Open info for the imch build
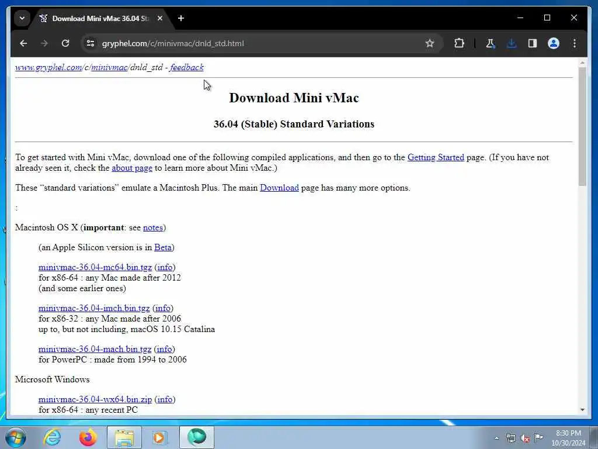 [163, 308]
